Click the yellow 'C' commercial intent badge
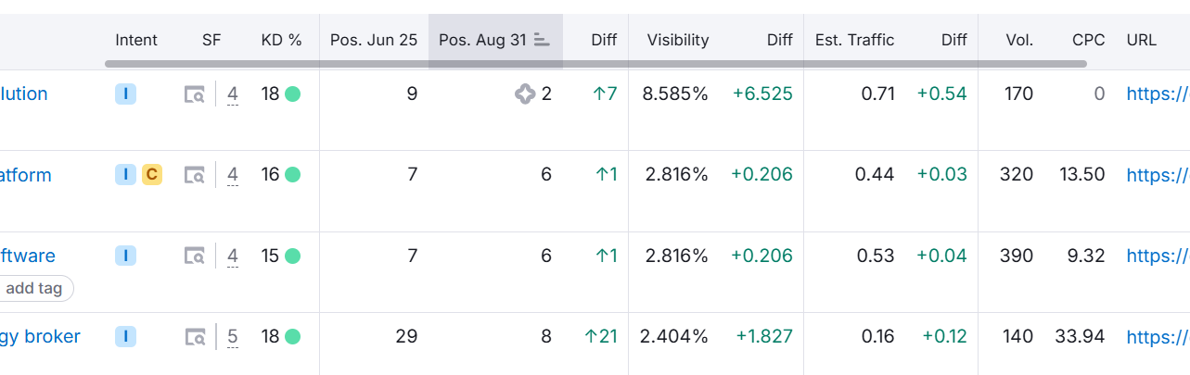 coord(152,175)
